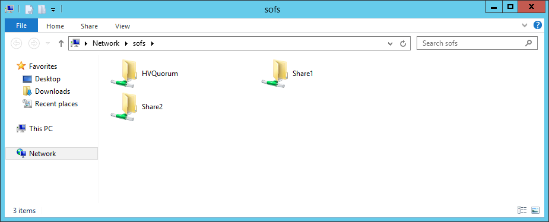Expand the arrow after Network breadcrumb
549x222 pixels.
pos(126,43)
